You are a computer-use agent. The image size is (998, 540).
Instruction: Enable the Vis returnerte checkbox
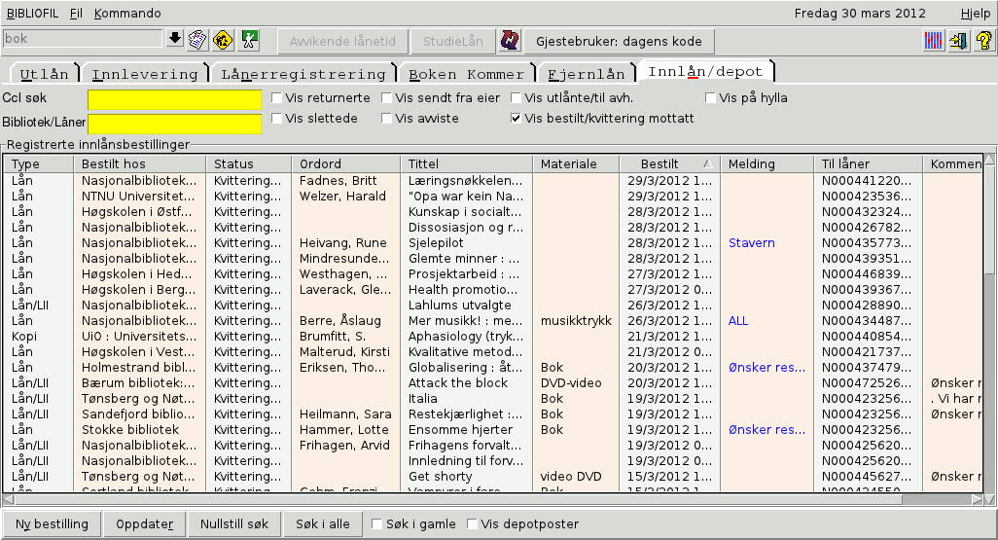pyautogui.click(x=277, y=97)
